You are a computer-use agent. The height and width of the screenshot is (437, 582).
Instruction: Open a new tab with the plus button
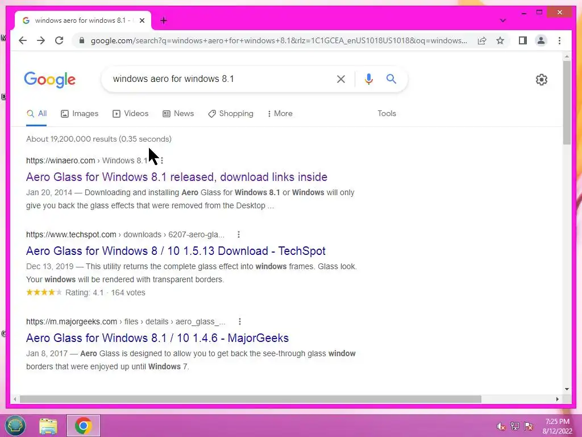(163, 21)
